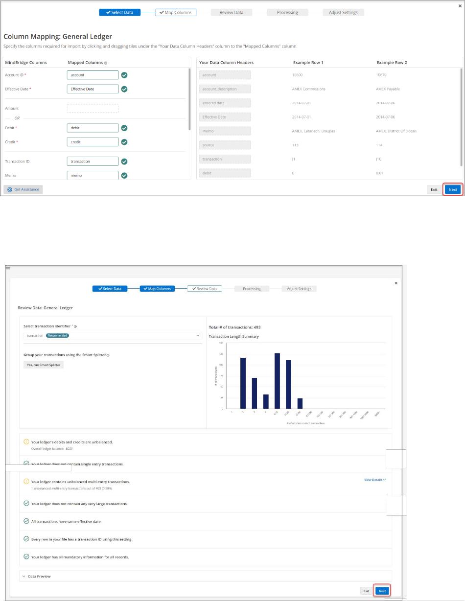Click the Transaction ID mapped column field
This screenshot has height=601, width=465.
pyautogui.click(x=93, y=161)
